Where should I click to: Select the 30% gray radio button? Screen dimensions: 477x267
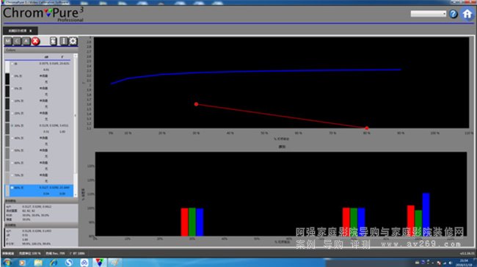point(12,125)
